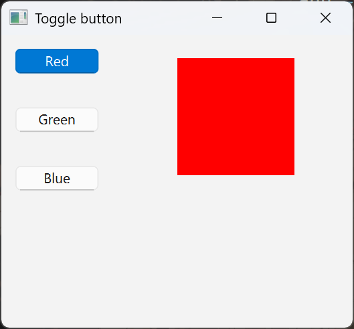Click the red preview swatch panel

236,116
